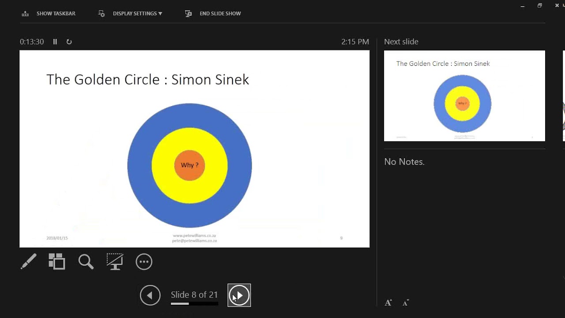Click the No Notes text area
This screenshot has height=318, width=565.
[404, 162]
